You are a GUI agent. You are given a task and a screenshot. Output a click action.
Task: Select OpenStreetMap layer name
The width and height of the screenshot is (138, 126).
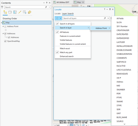tap(13, 41)
